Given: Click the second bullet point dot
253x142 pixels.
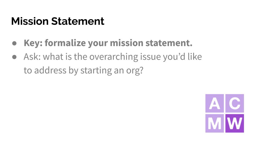Looking at the screenshot, I should point(14,57).
